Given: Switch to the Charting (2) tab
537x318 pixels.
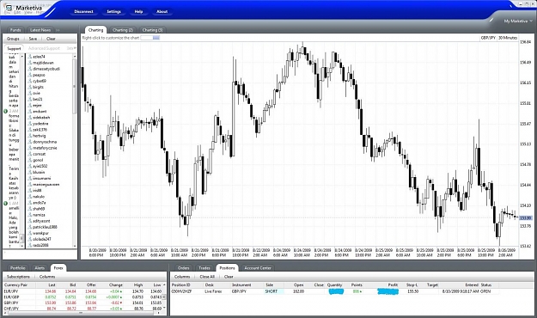Looking at the screenshot, I should pyautogui.click(x=123, y=30).
